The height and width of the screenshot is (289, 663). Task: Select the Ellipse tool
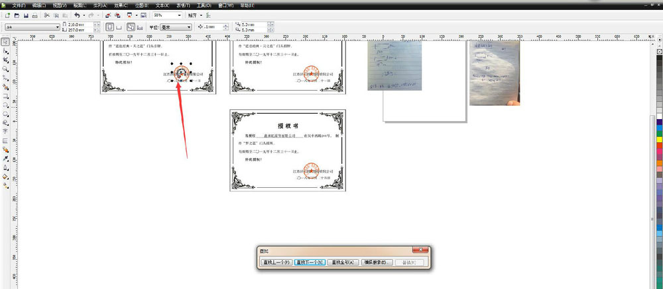5,104
